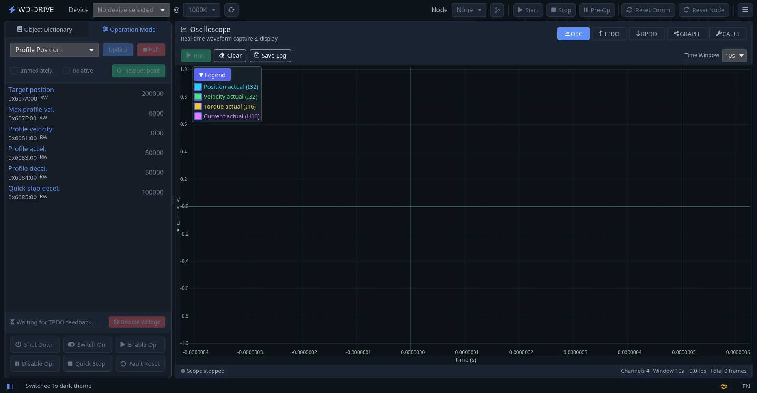The image size is (757, 393).
Task: Click the Switch On button
Action: click(88, 345)
